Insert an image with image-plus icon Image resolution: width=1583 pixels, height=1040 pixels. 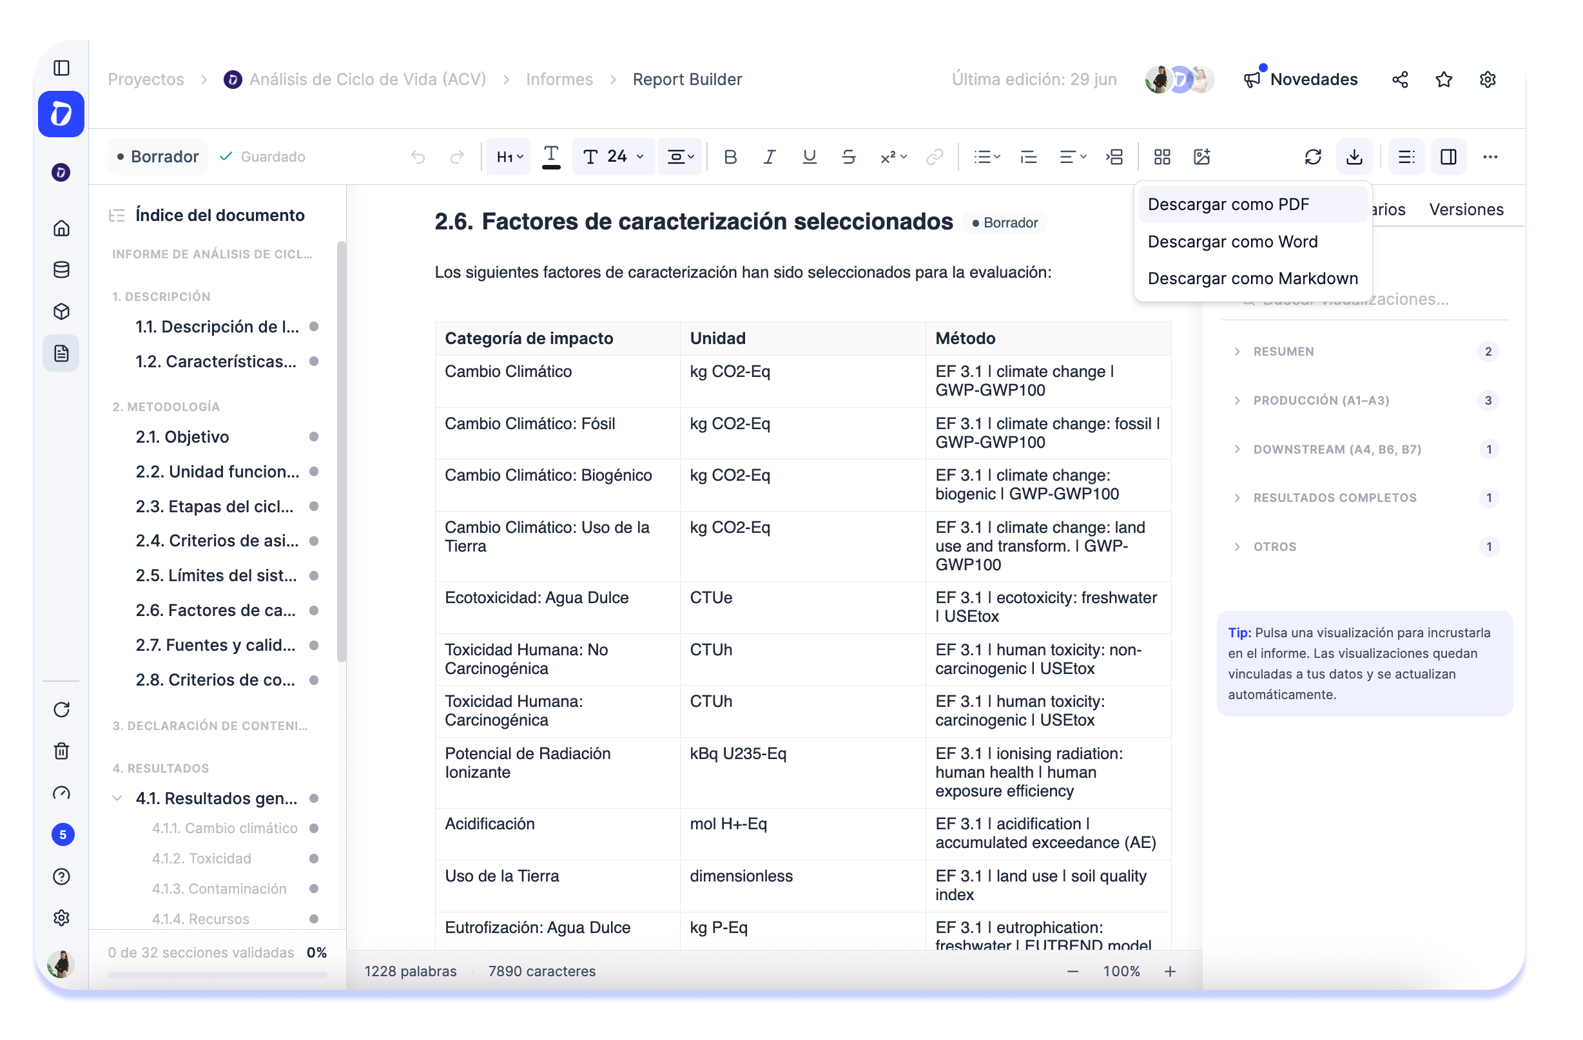click(x=1203, y=157)
